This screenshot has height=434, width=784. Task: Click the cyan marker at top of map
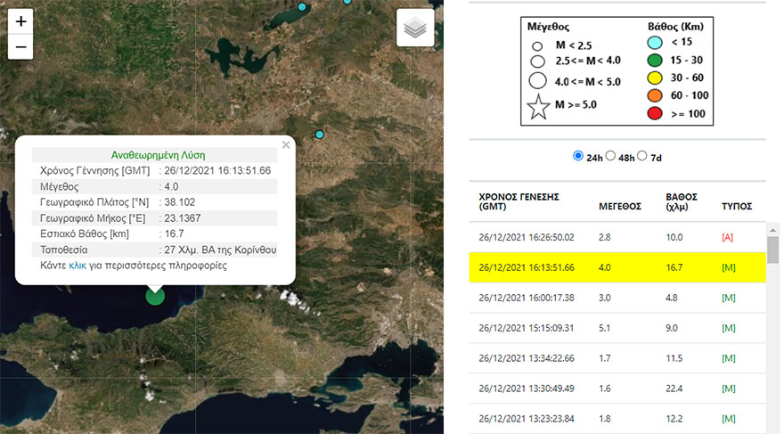pos(302,7)
